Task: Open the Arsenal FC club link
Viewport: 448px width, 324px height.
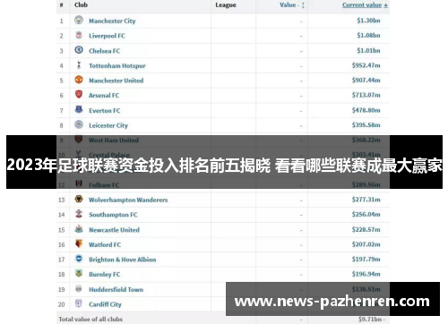Action: (x=104, y=96)
